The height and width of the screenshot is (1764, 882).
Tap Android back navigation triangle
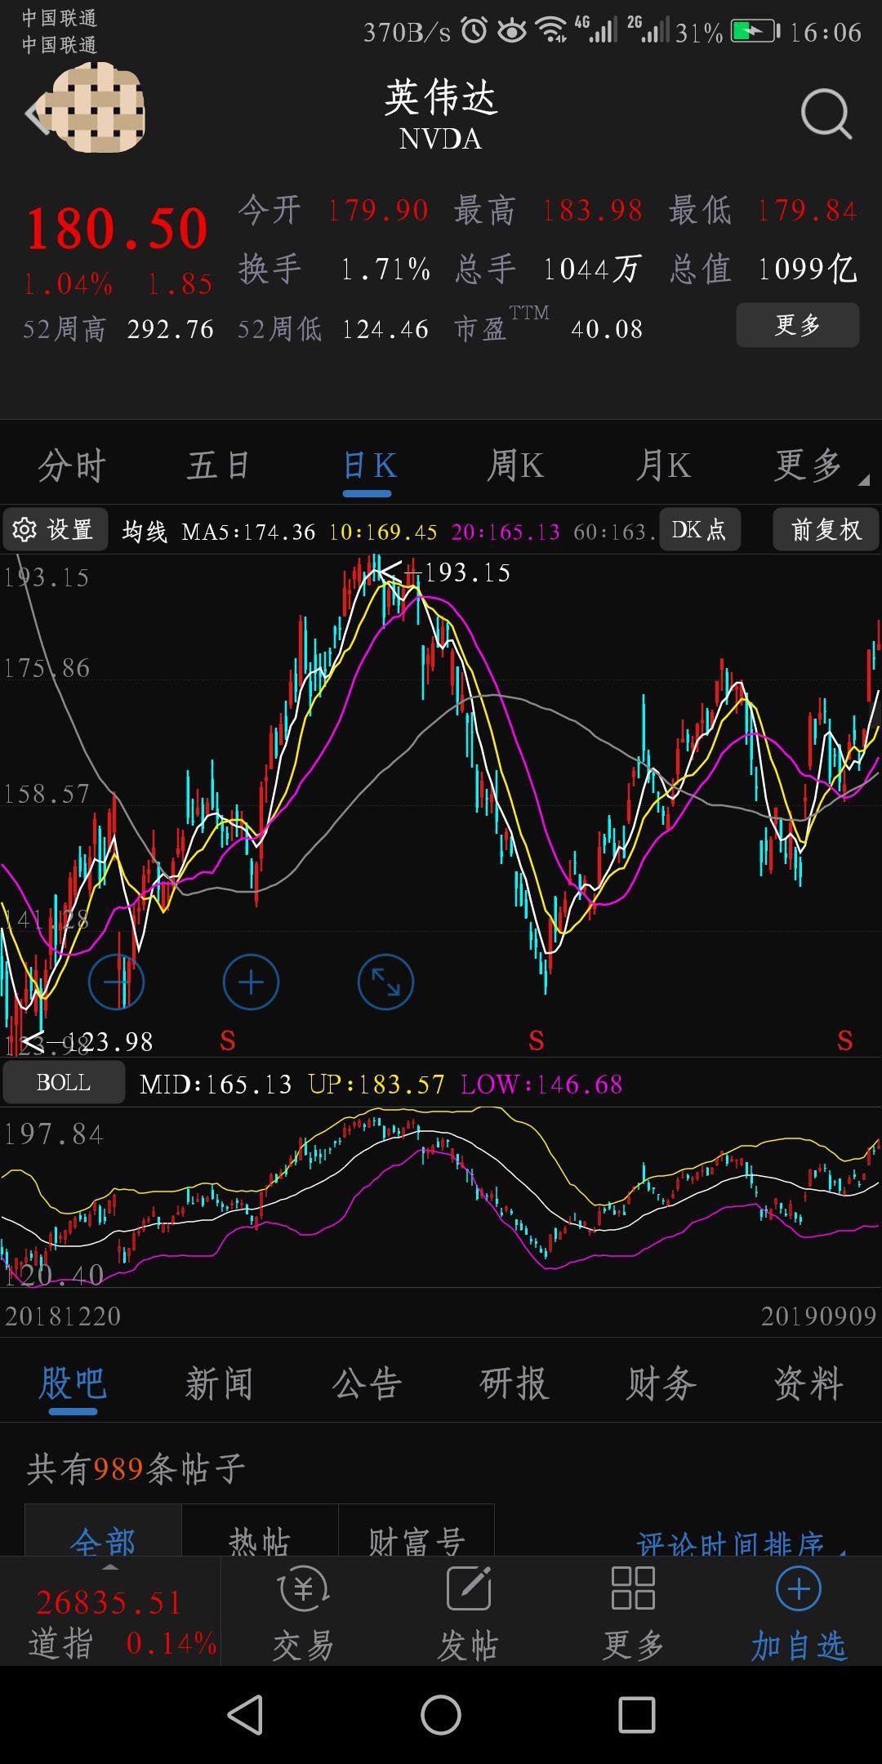tap(245, 1715)
